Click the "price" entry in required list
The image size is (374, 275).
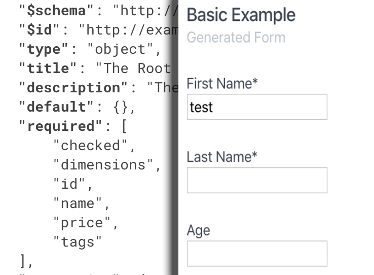(82, 223)
